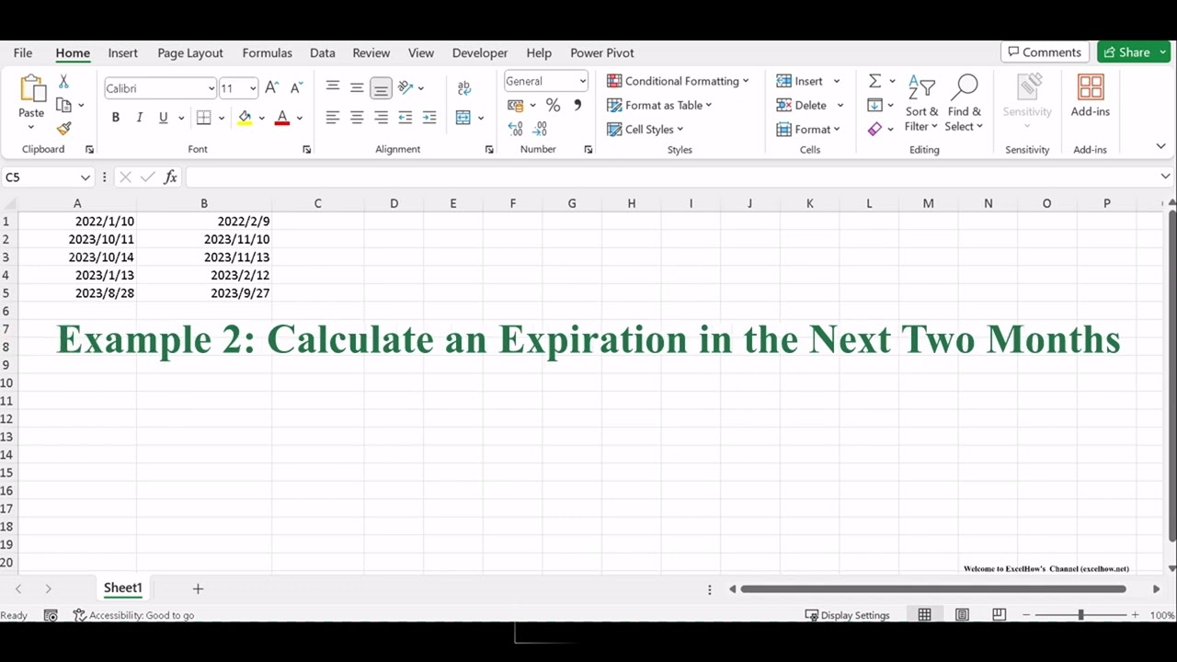This screenshot has width=1177, height=662.
Task: Click the Orientation text angle icon
Action: [406, 87]
